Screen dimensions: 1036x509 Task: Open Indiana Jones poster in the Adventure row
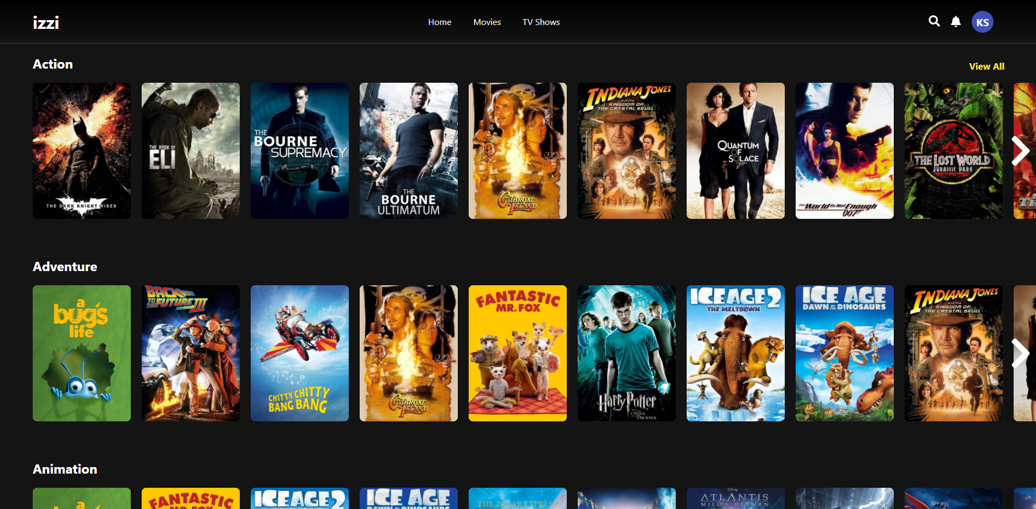[x=954, y=353]
